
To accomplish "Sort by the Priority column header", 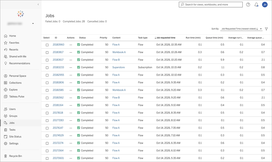I will (103, 38).
